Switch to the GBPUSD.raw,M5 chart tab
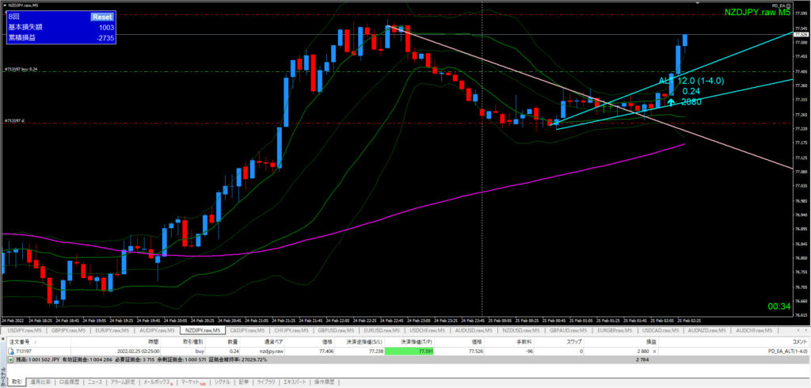 [337, 330]
